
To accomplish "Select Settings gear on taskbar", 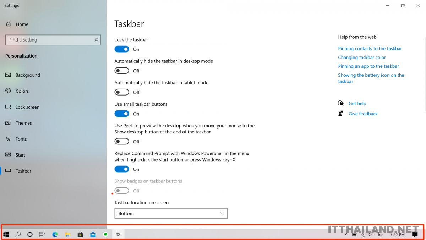I will (x=118, y=234).
